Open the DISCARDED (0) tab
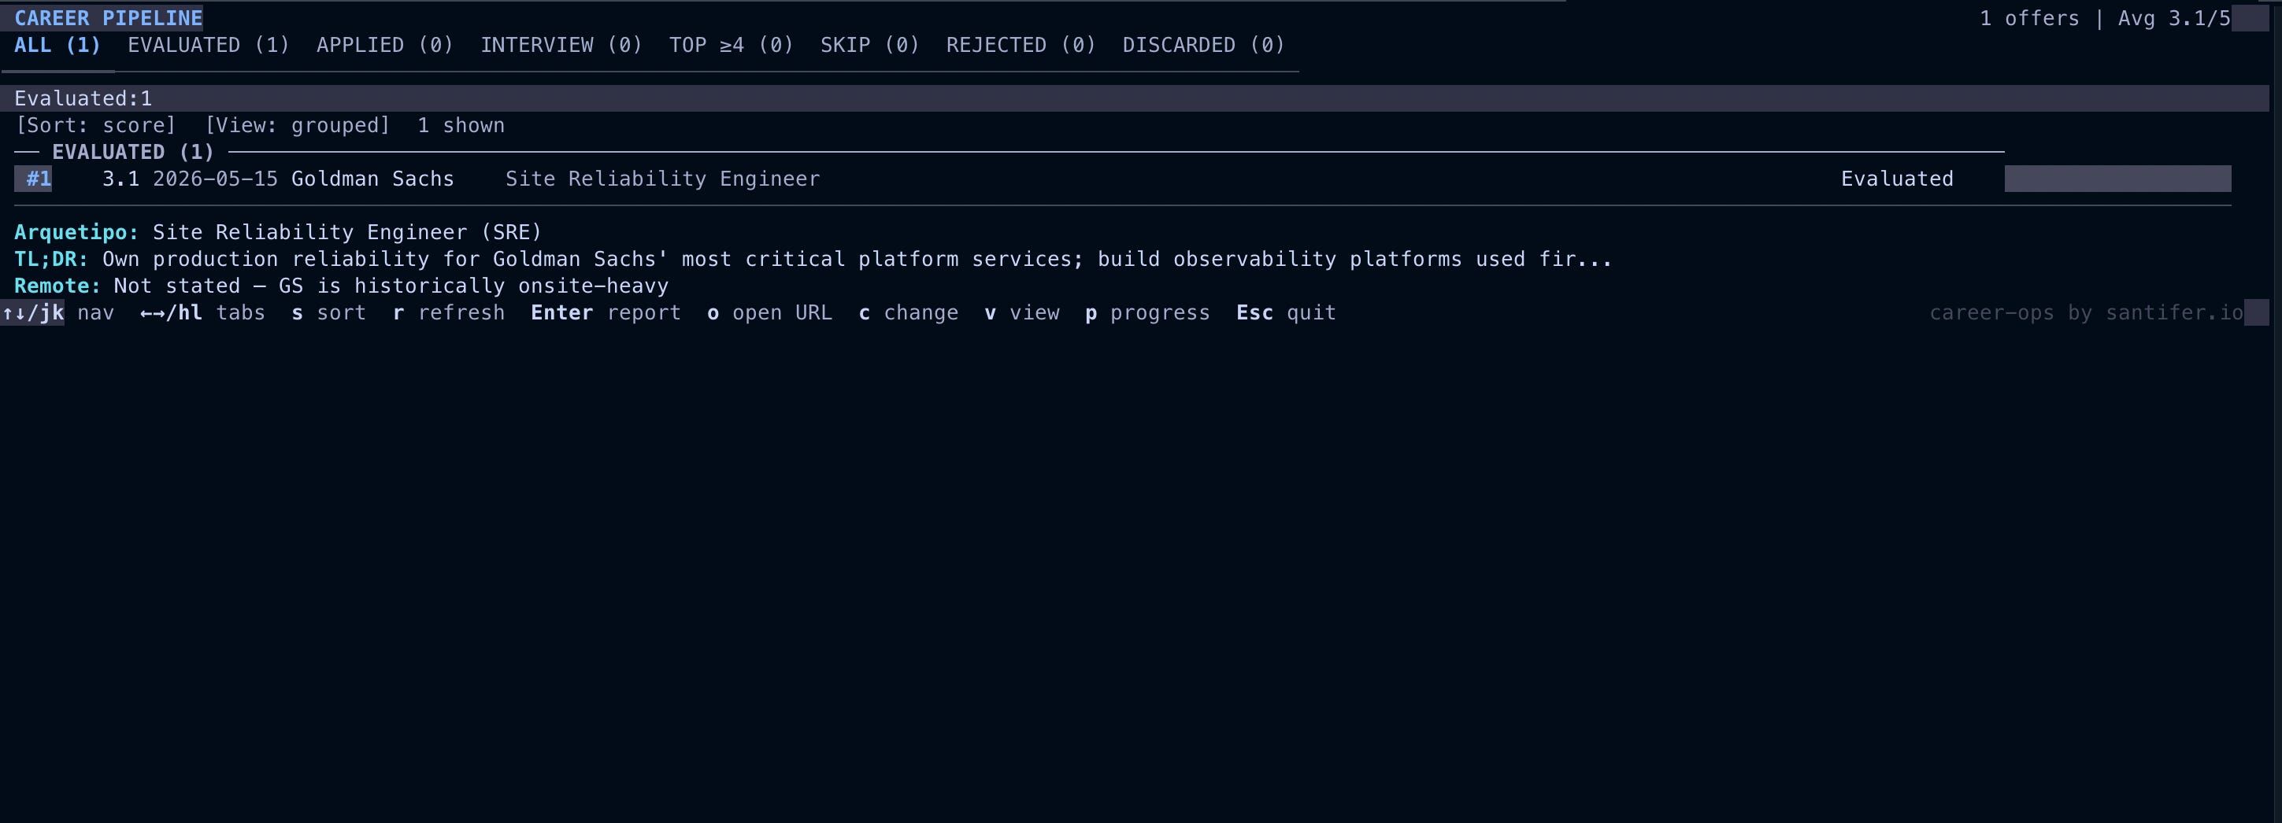 [x=1204, y=45]
